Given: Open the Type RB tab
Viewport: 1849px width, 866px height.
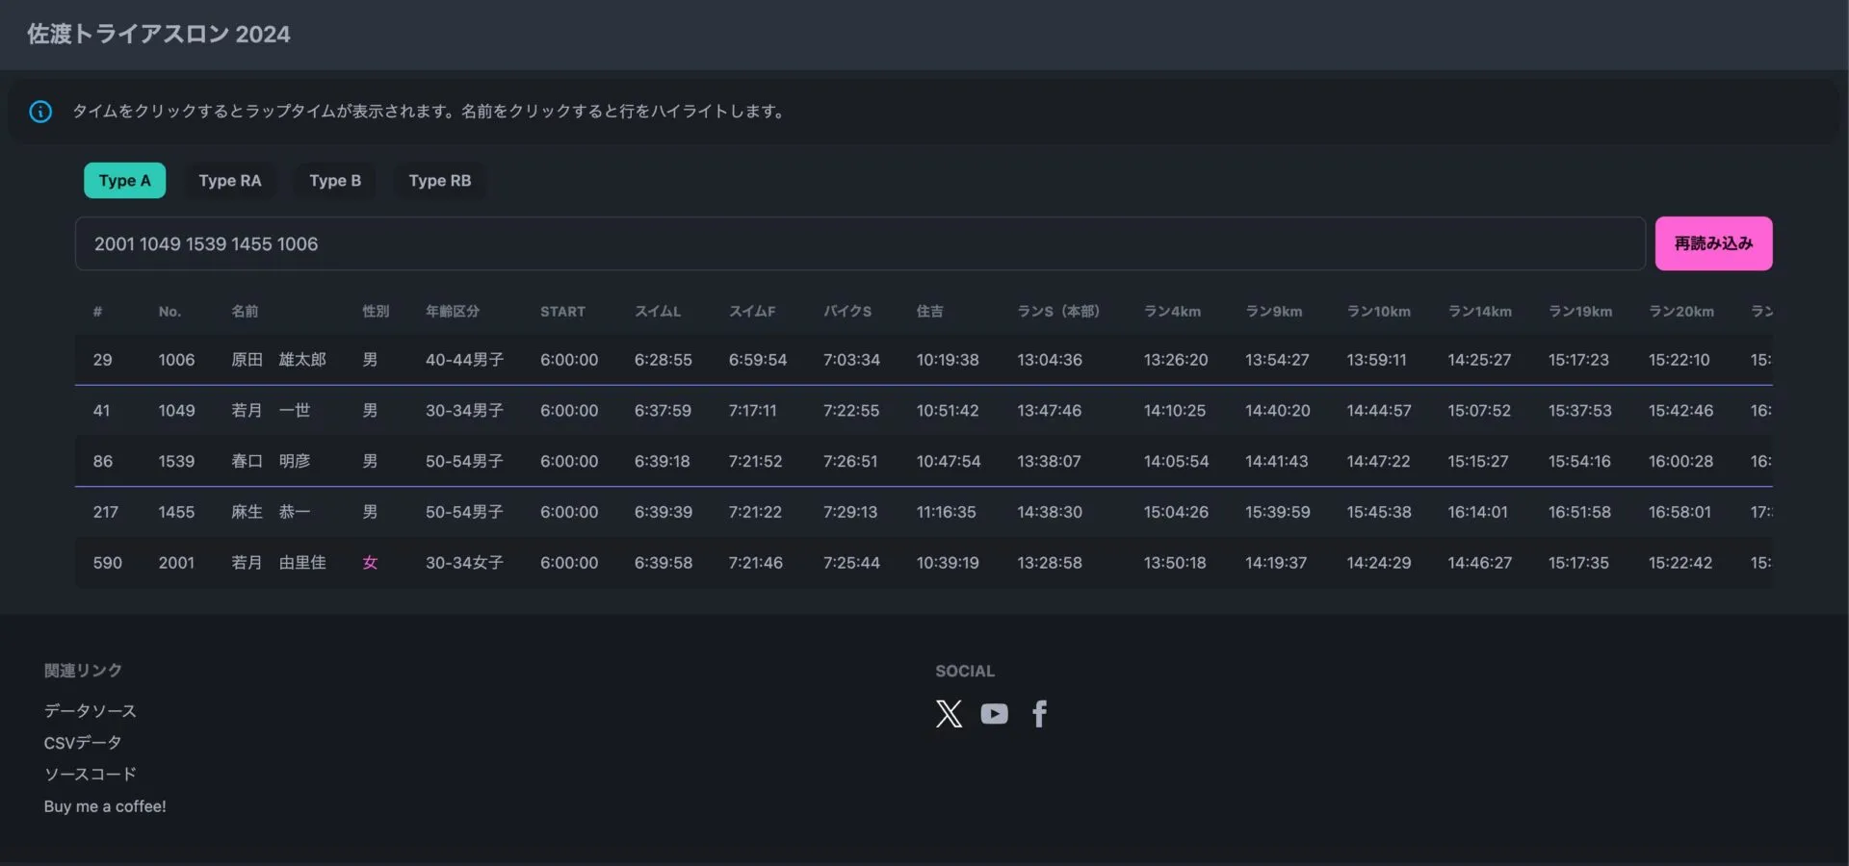Looking at the screenshot, I should [439, 181].
